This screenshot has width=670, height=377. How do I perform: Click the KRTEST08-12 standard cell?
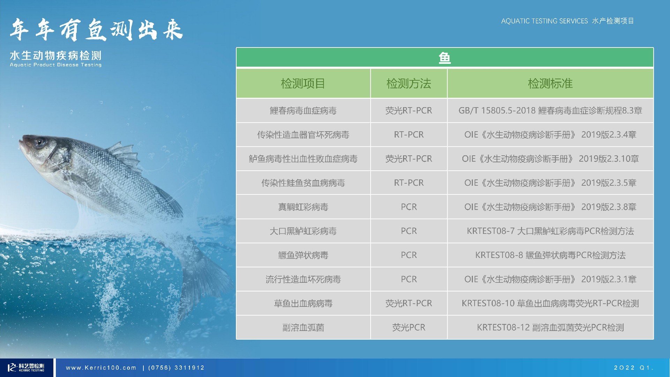(550, 327)
